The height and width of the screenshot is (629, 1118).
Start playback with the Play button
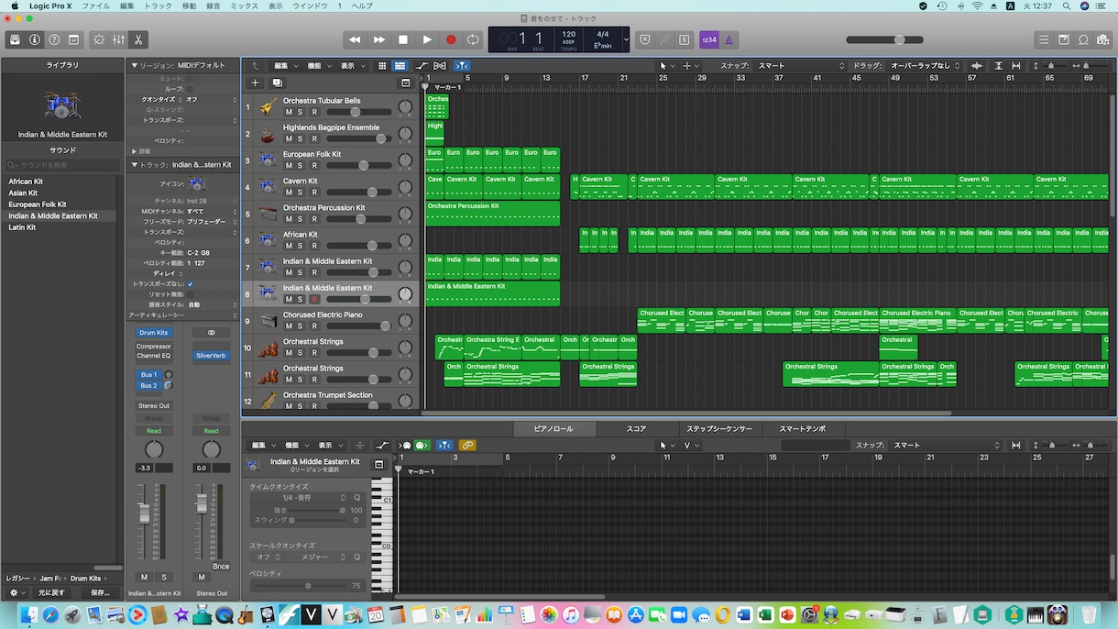pyautogui.click(x=427, y=39)
